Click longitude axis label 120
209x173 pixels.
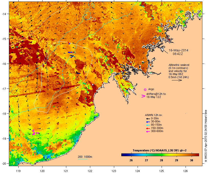[x=42, y=171]
